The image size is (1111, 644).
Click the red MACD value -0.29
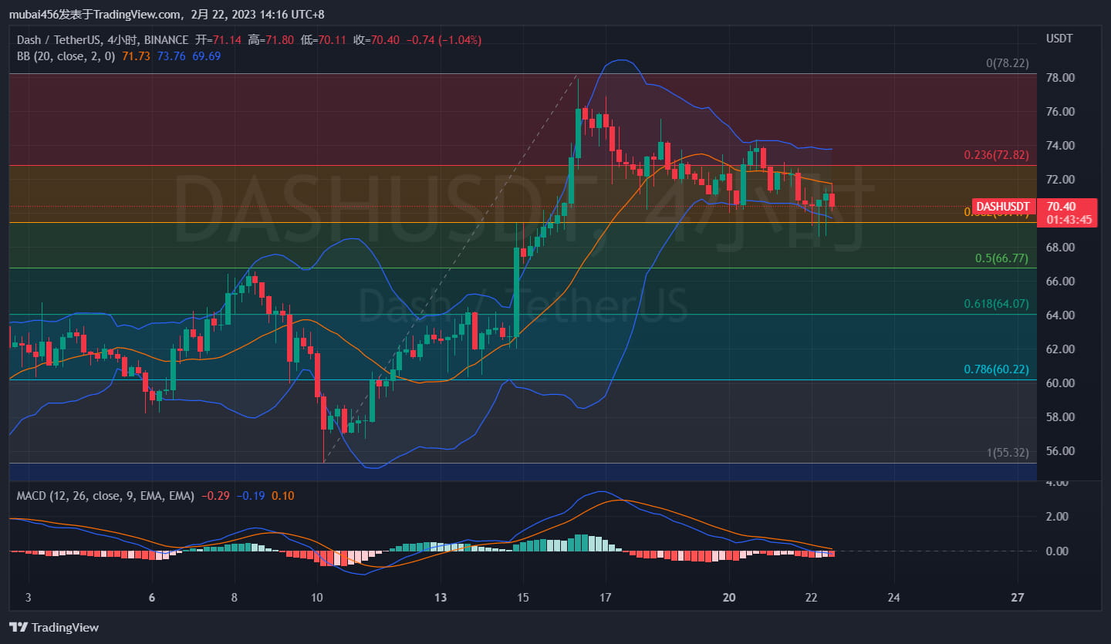[215, 496]
